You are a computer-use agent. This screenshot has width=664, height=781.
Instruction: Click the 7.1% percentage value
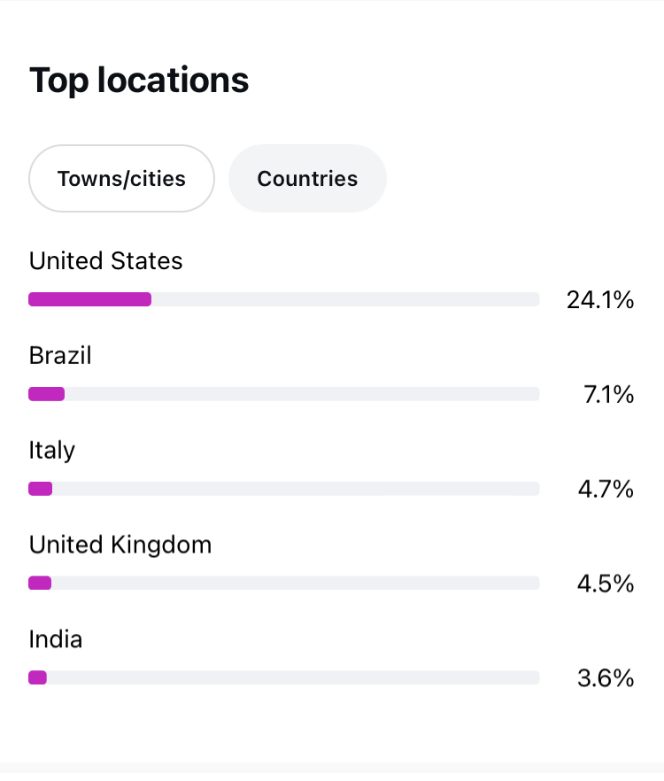(609, 395)
